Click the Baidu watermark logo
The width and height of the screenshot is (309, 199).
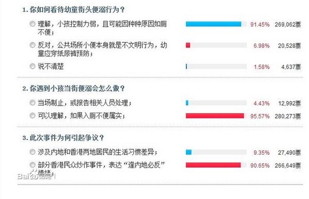[x=36, y=175]
